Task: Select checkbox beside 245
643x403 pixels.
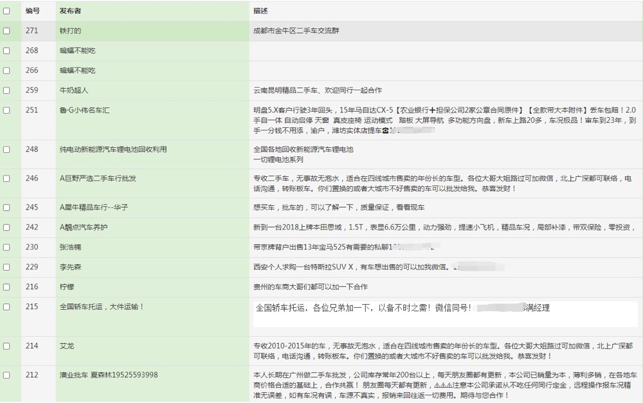Action: 6,208
